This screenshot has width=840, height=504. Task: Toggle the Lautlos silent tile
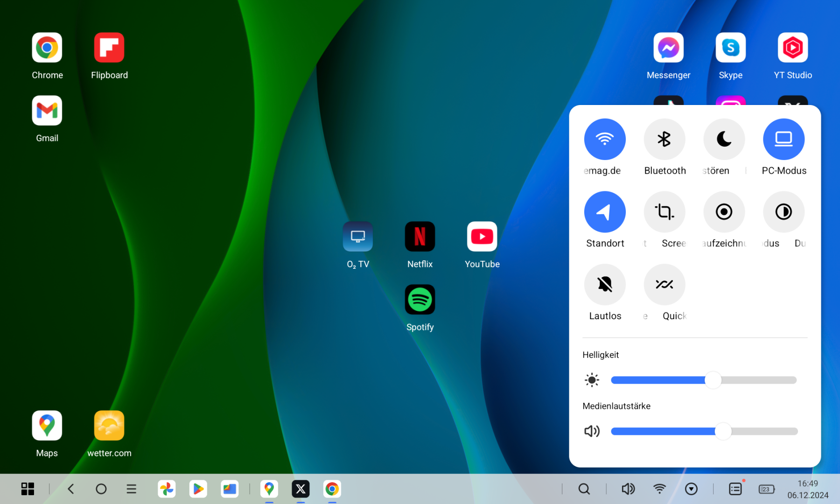coord(605,285)
